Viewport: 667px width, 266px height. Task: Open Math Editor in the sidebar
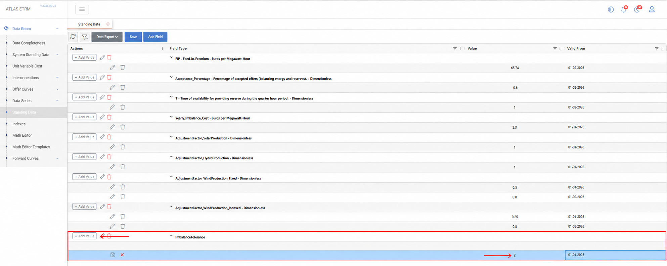coord(22,135)
